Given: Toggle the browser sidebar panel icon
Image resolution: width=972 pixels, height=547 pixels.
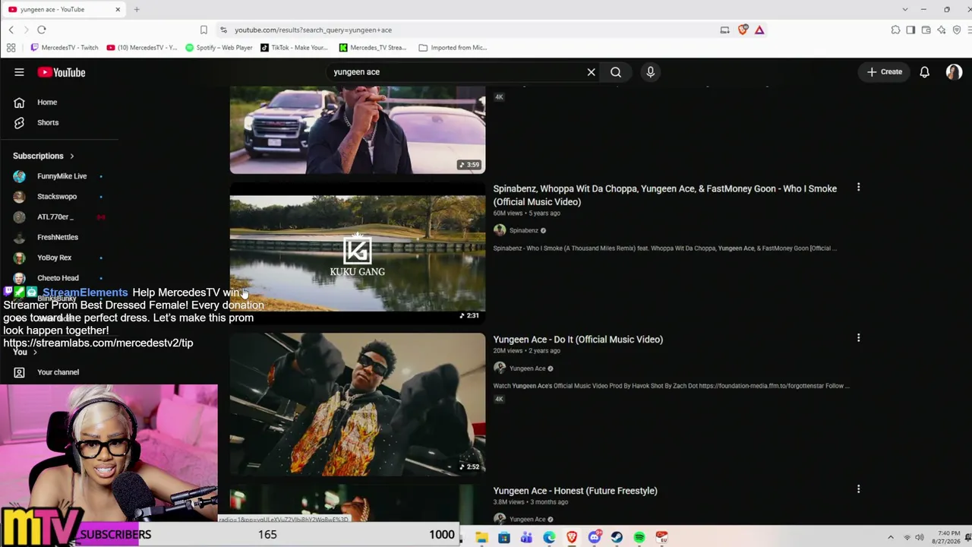Looking at the screenshot, I should point(910,30).
